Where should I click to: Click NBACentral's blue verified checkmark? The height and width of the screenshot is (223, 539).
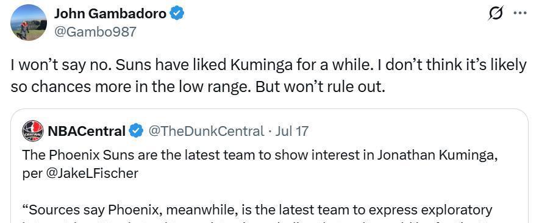[x=136, y=131]
